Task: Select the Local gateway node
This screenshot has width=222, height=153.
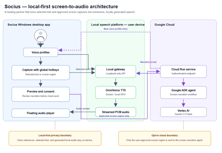Action: click(116, 71)
